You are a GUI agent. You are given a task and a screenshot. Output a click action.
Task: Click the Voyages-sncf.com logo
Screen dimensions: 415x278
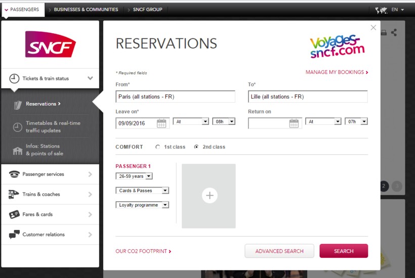pyautogui.click(x=338, y=47)
